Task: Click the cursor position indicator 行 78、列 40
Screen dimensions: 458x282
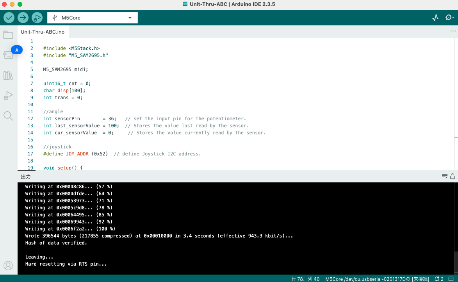Action: (305, 279)
